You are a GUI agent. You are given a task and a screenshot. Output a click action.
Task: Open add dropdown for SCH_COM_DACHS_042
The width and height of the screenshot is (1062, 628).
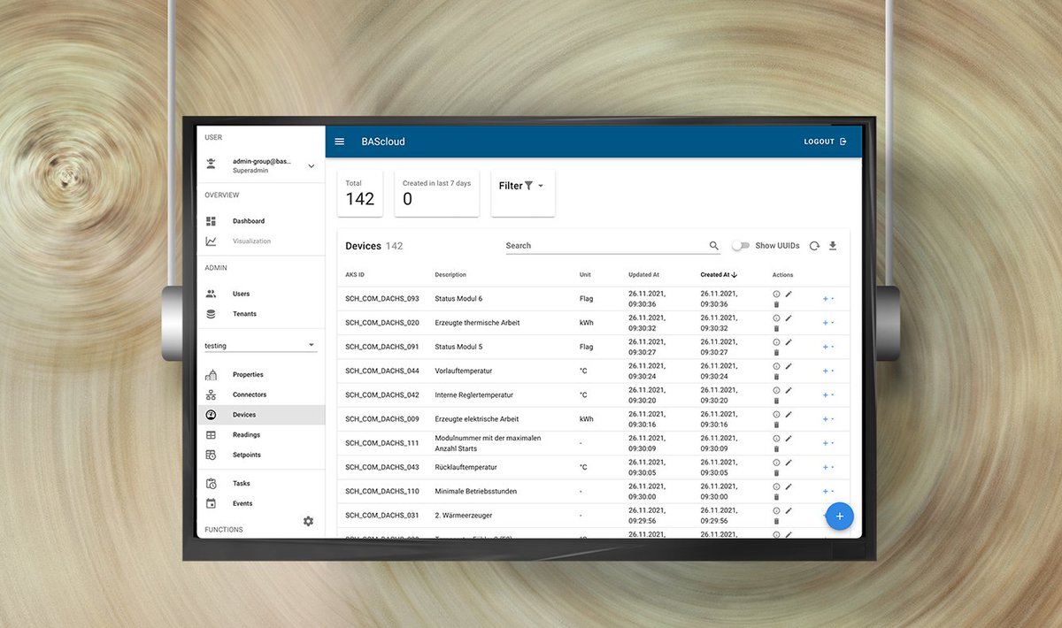pyautogui.click(x=828, y=394)
